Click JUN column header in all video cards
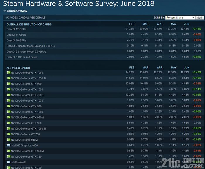The height and width of the screenshot is (169, 205). 187,68
